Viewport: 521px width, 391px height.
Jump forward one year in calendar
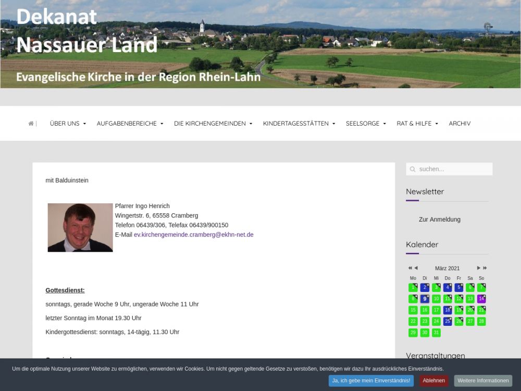click(485, 268)
